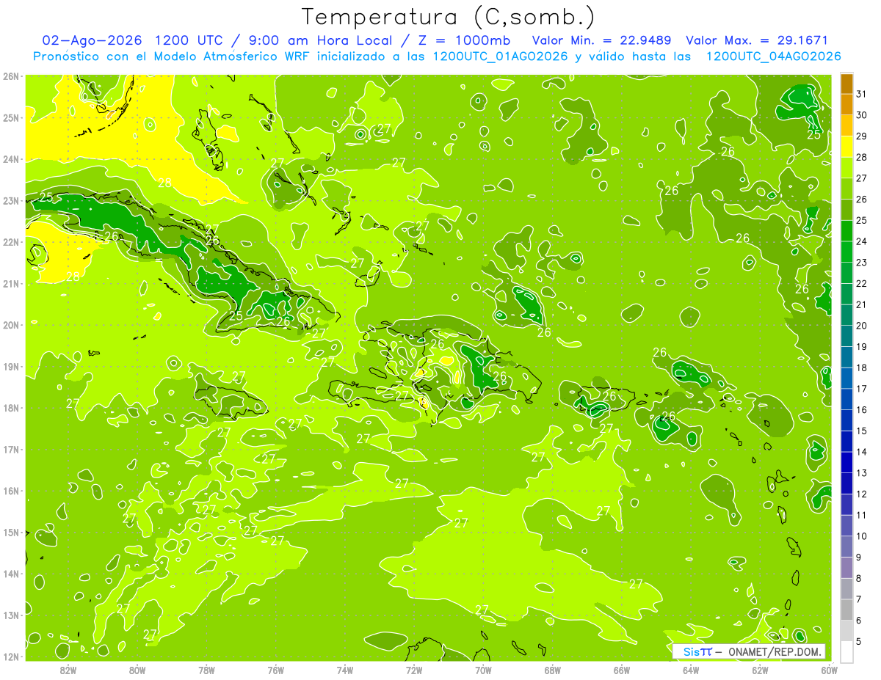This screenshot has width=881, height=680.
Task: Click the '18N' latitude axis label
Action: pos(11,408)
